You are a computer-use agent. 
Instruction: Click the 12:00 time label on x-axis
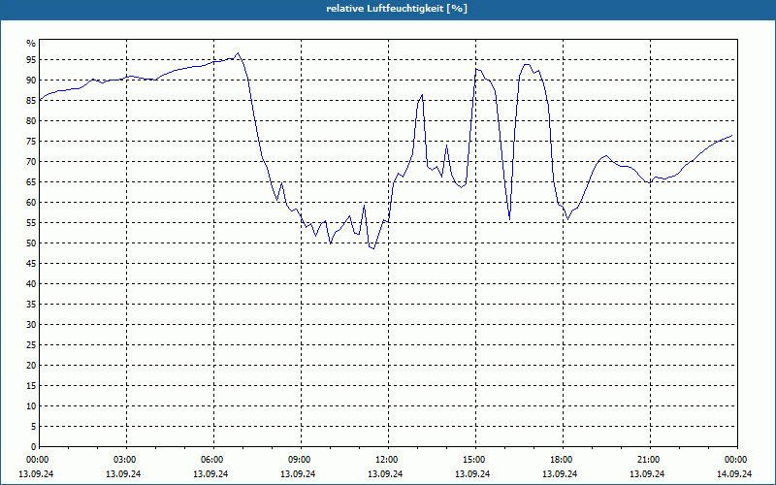pos(388,460)
